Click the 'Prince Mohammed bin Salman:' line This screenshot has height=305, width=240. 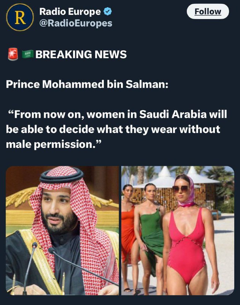[87, 84]
